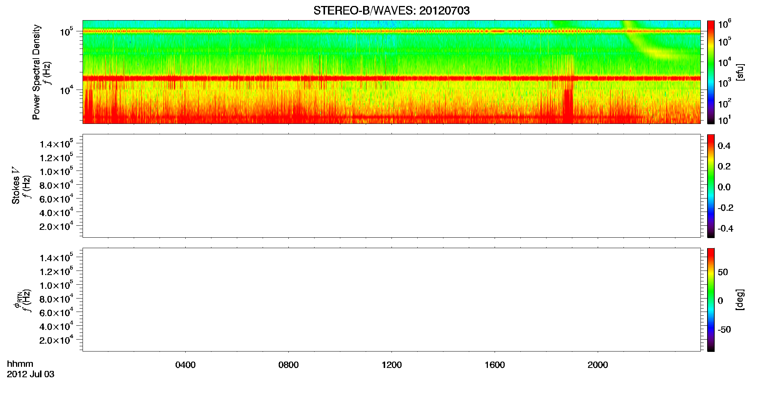Click the empty phi RTN plot panel
Image resolution: width=783 pixels, height=403 pixels.
(x=391, y=300)
